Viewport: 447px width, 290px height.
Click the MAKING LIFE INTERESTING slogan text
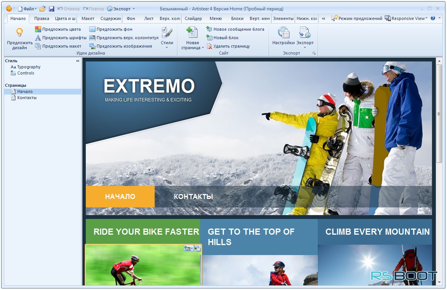click(148, 100)
